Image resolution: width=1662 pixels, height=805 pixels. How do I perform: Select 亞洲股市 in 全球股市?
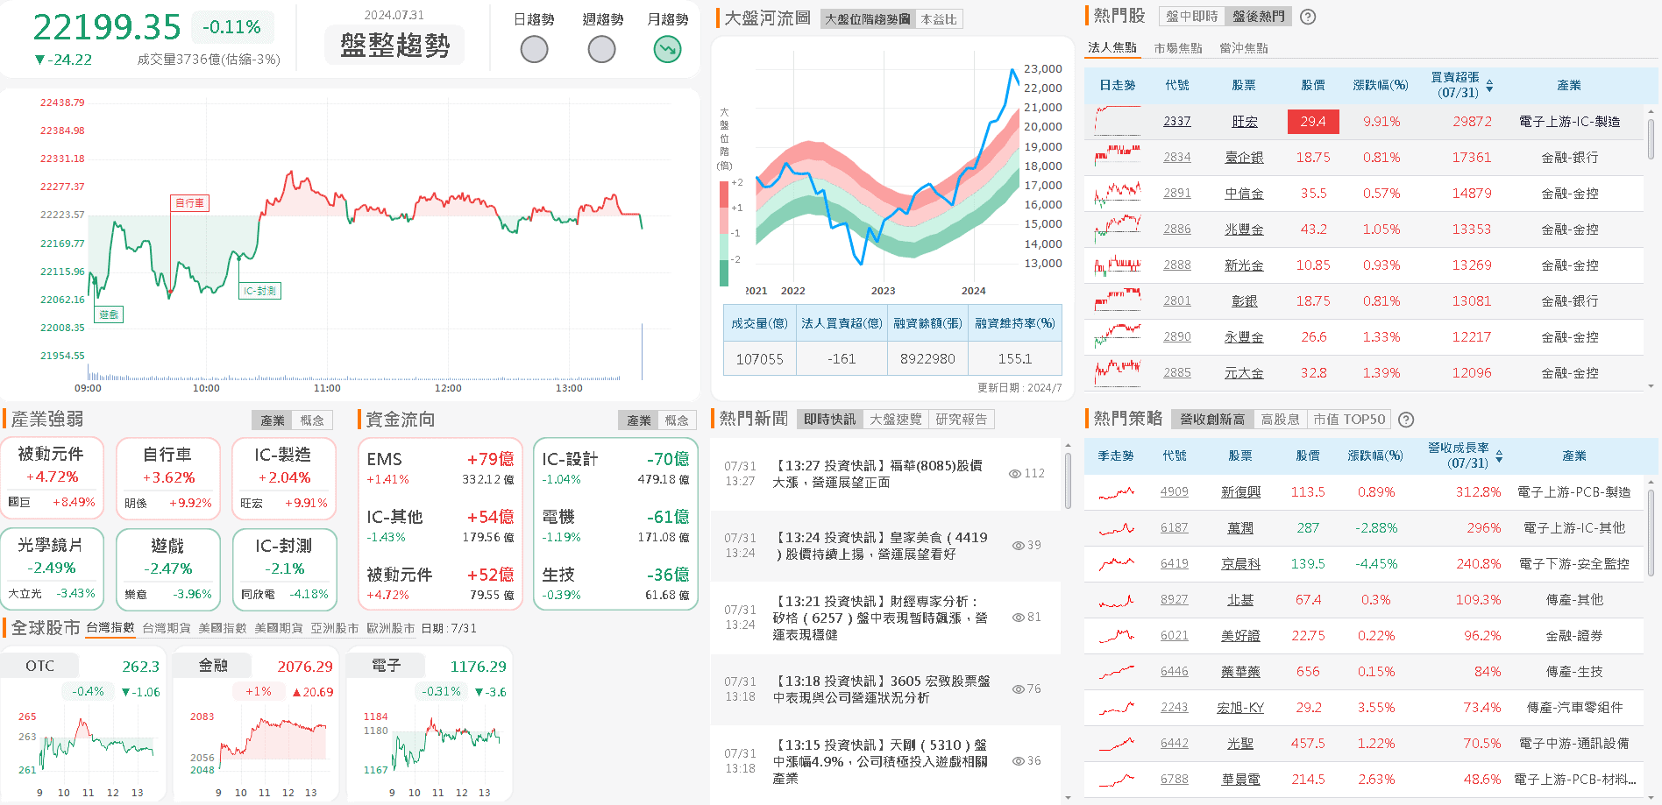[x=335, y=628]
